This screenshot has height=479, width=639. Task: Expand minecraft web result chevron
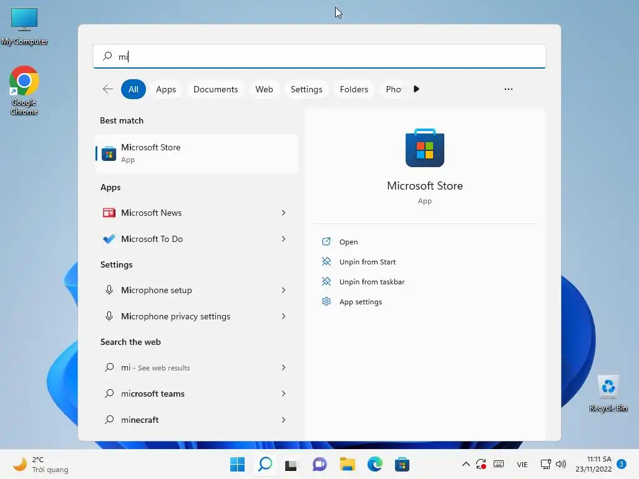click(283, 420)
